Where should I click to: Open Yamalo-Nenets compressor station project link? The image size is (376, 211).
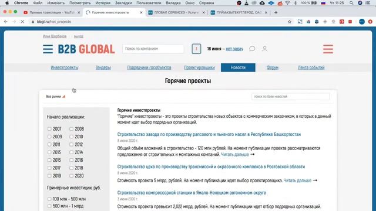tap(192, 193)
